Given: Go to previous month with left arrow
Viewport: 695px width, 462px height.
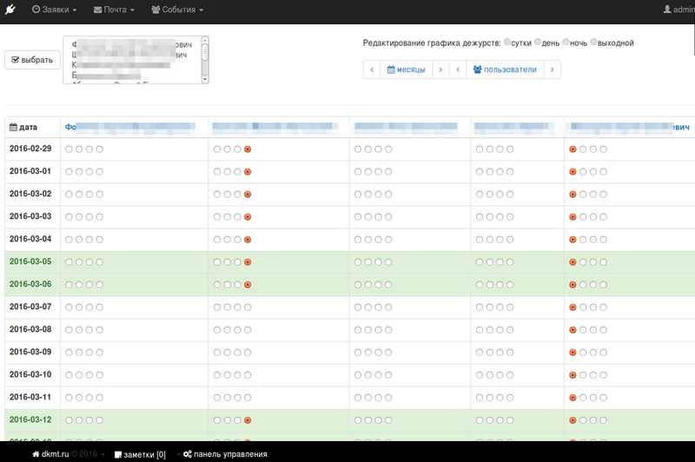Looking at the screenshot, I should pos(372,69).
